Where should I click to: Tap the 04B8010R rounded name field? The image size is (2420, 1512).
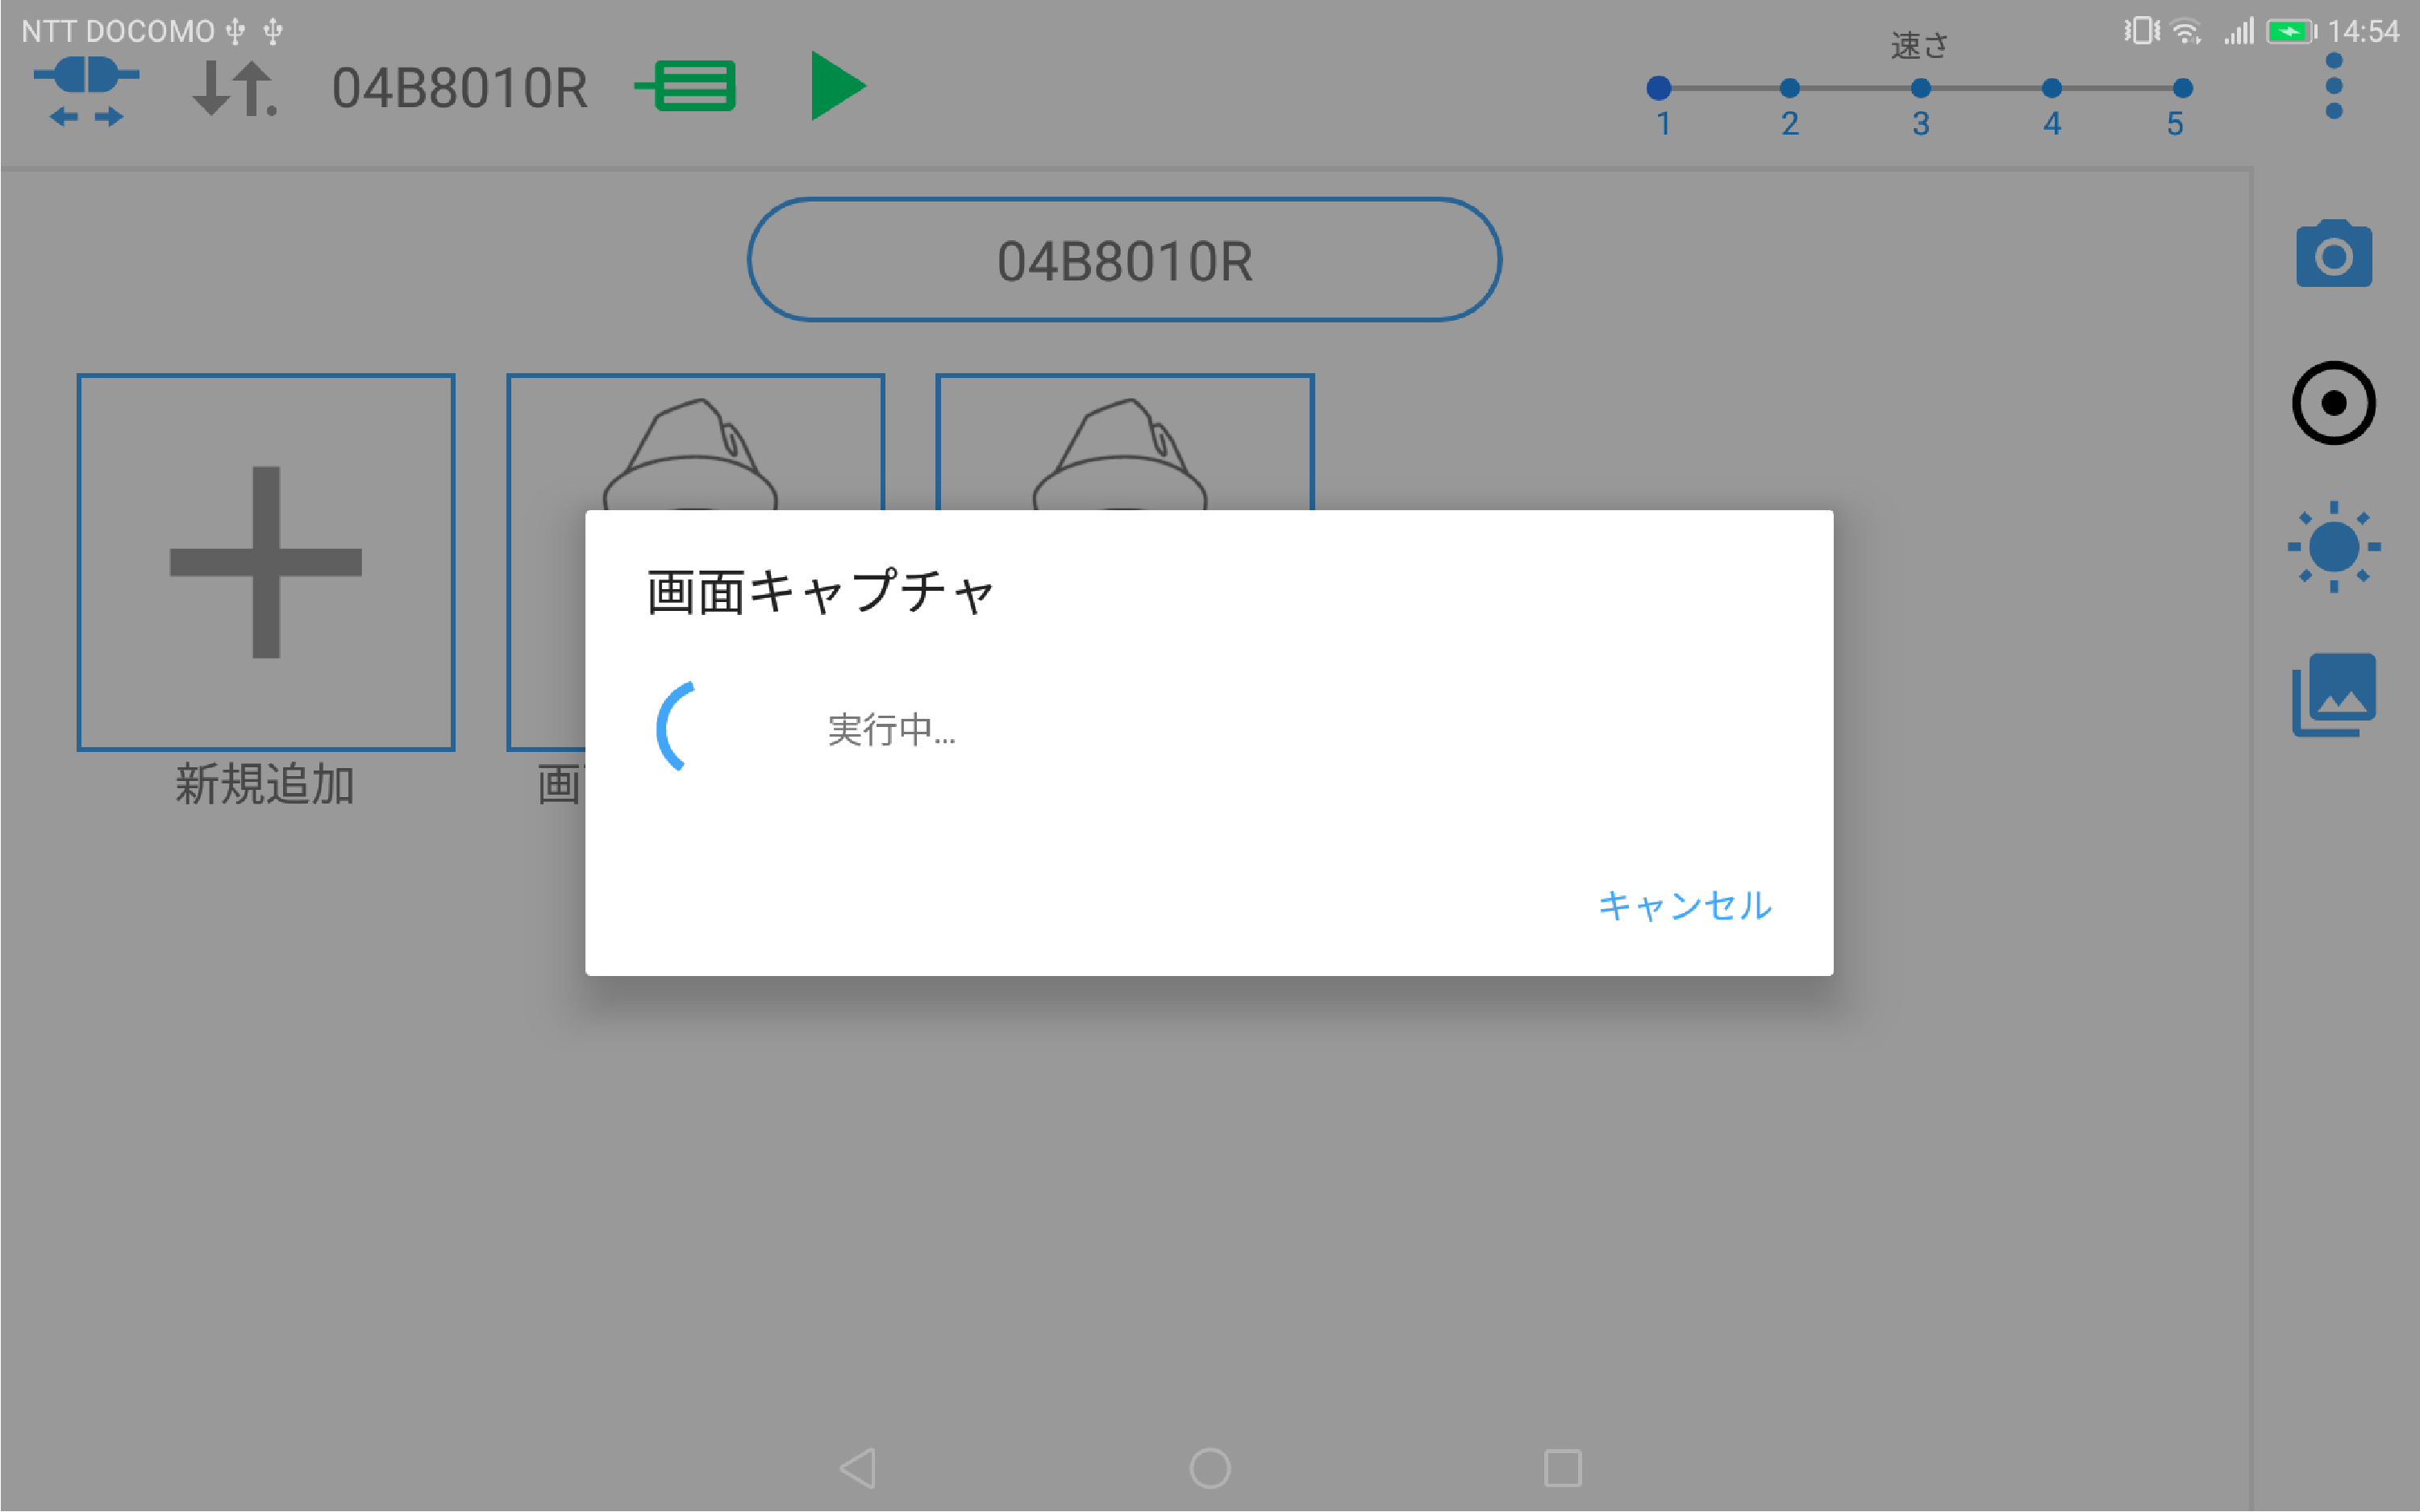coord(1123,260)
